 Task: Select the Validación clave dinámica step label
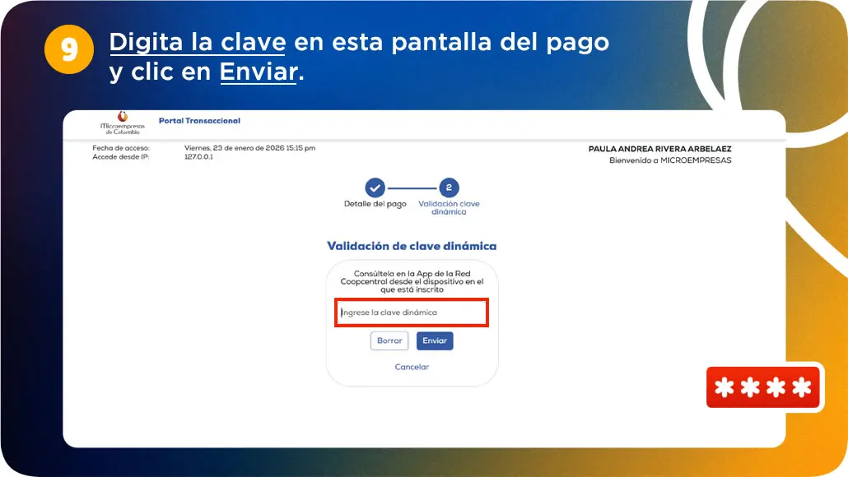[x=449, y=206]
